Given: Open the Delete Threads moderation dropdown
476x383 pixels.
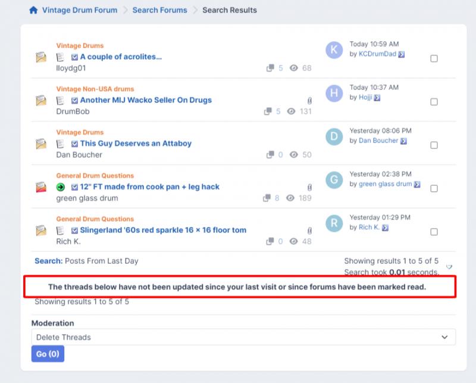Looking at the screenshot, I should (x=243, y=337).
